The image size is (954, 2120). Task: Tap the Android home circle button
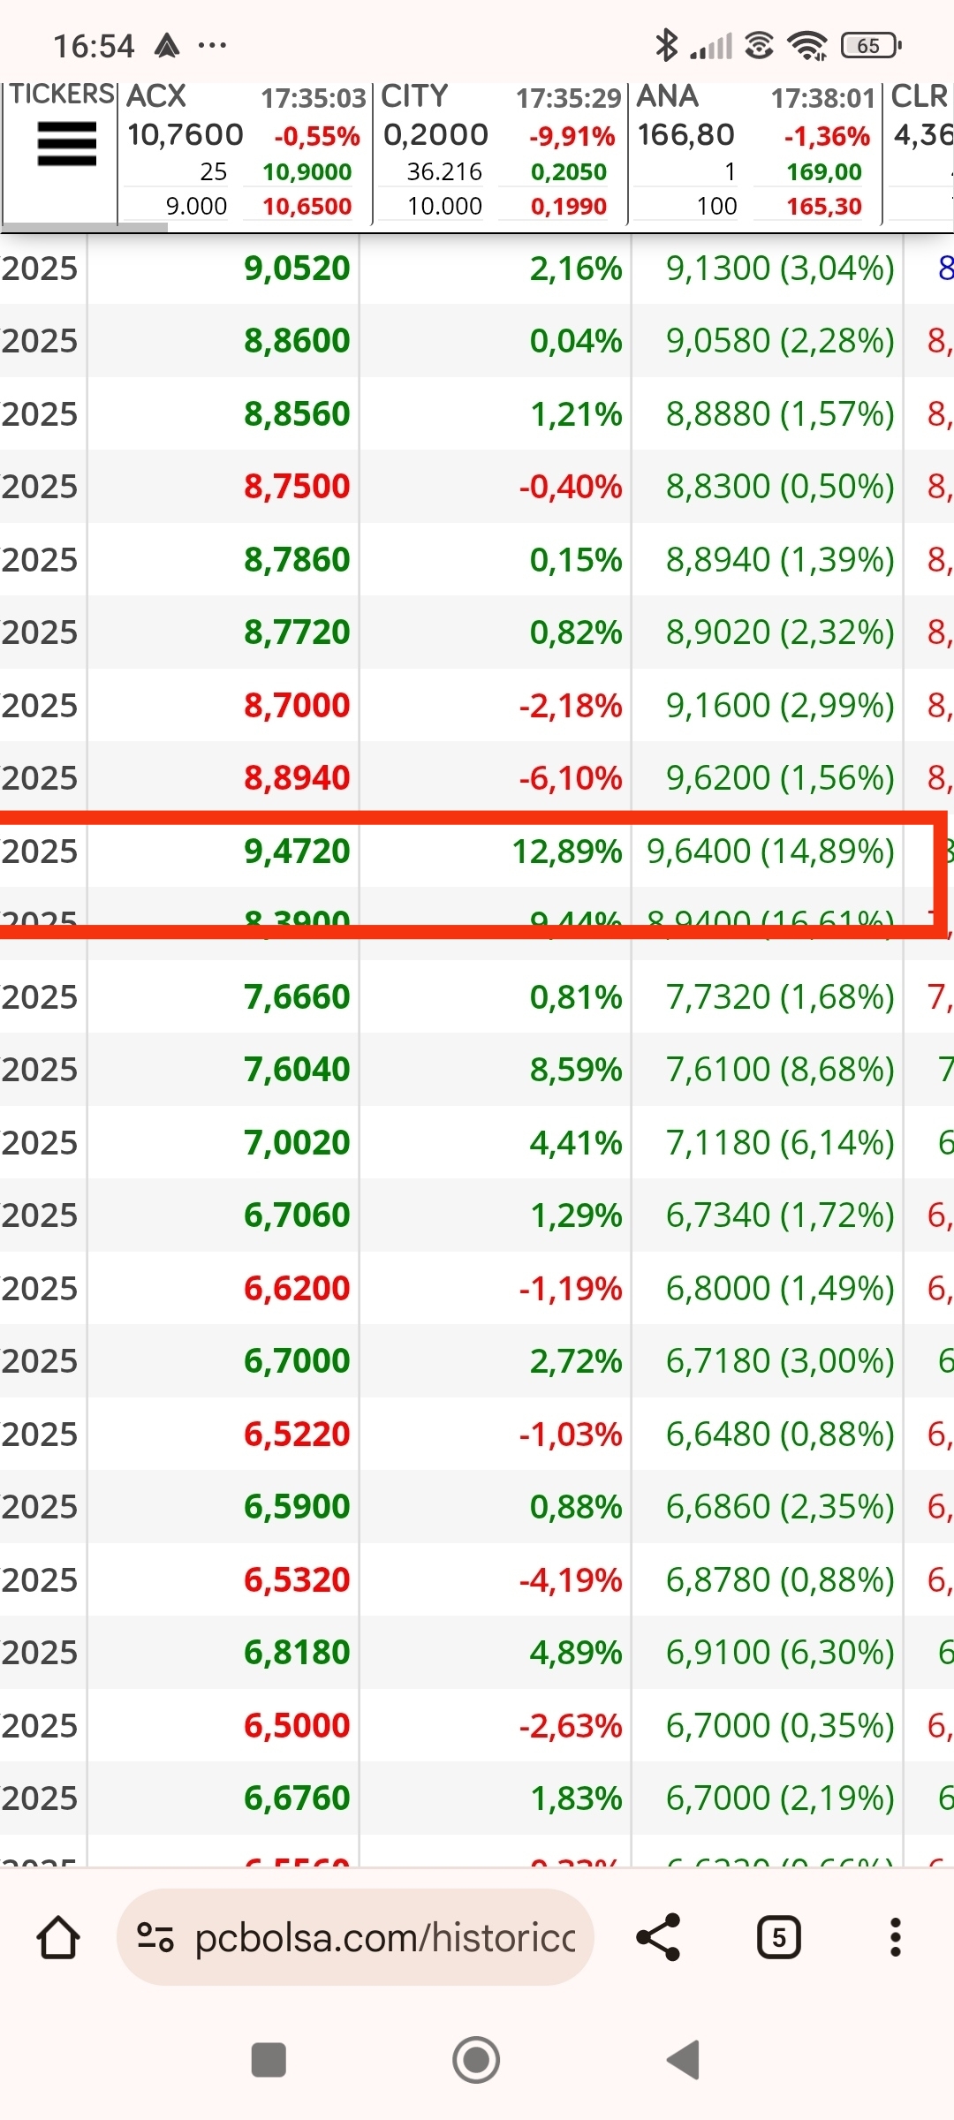point(476,2060)
